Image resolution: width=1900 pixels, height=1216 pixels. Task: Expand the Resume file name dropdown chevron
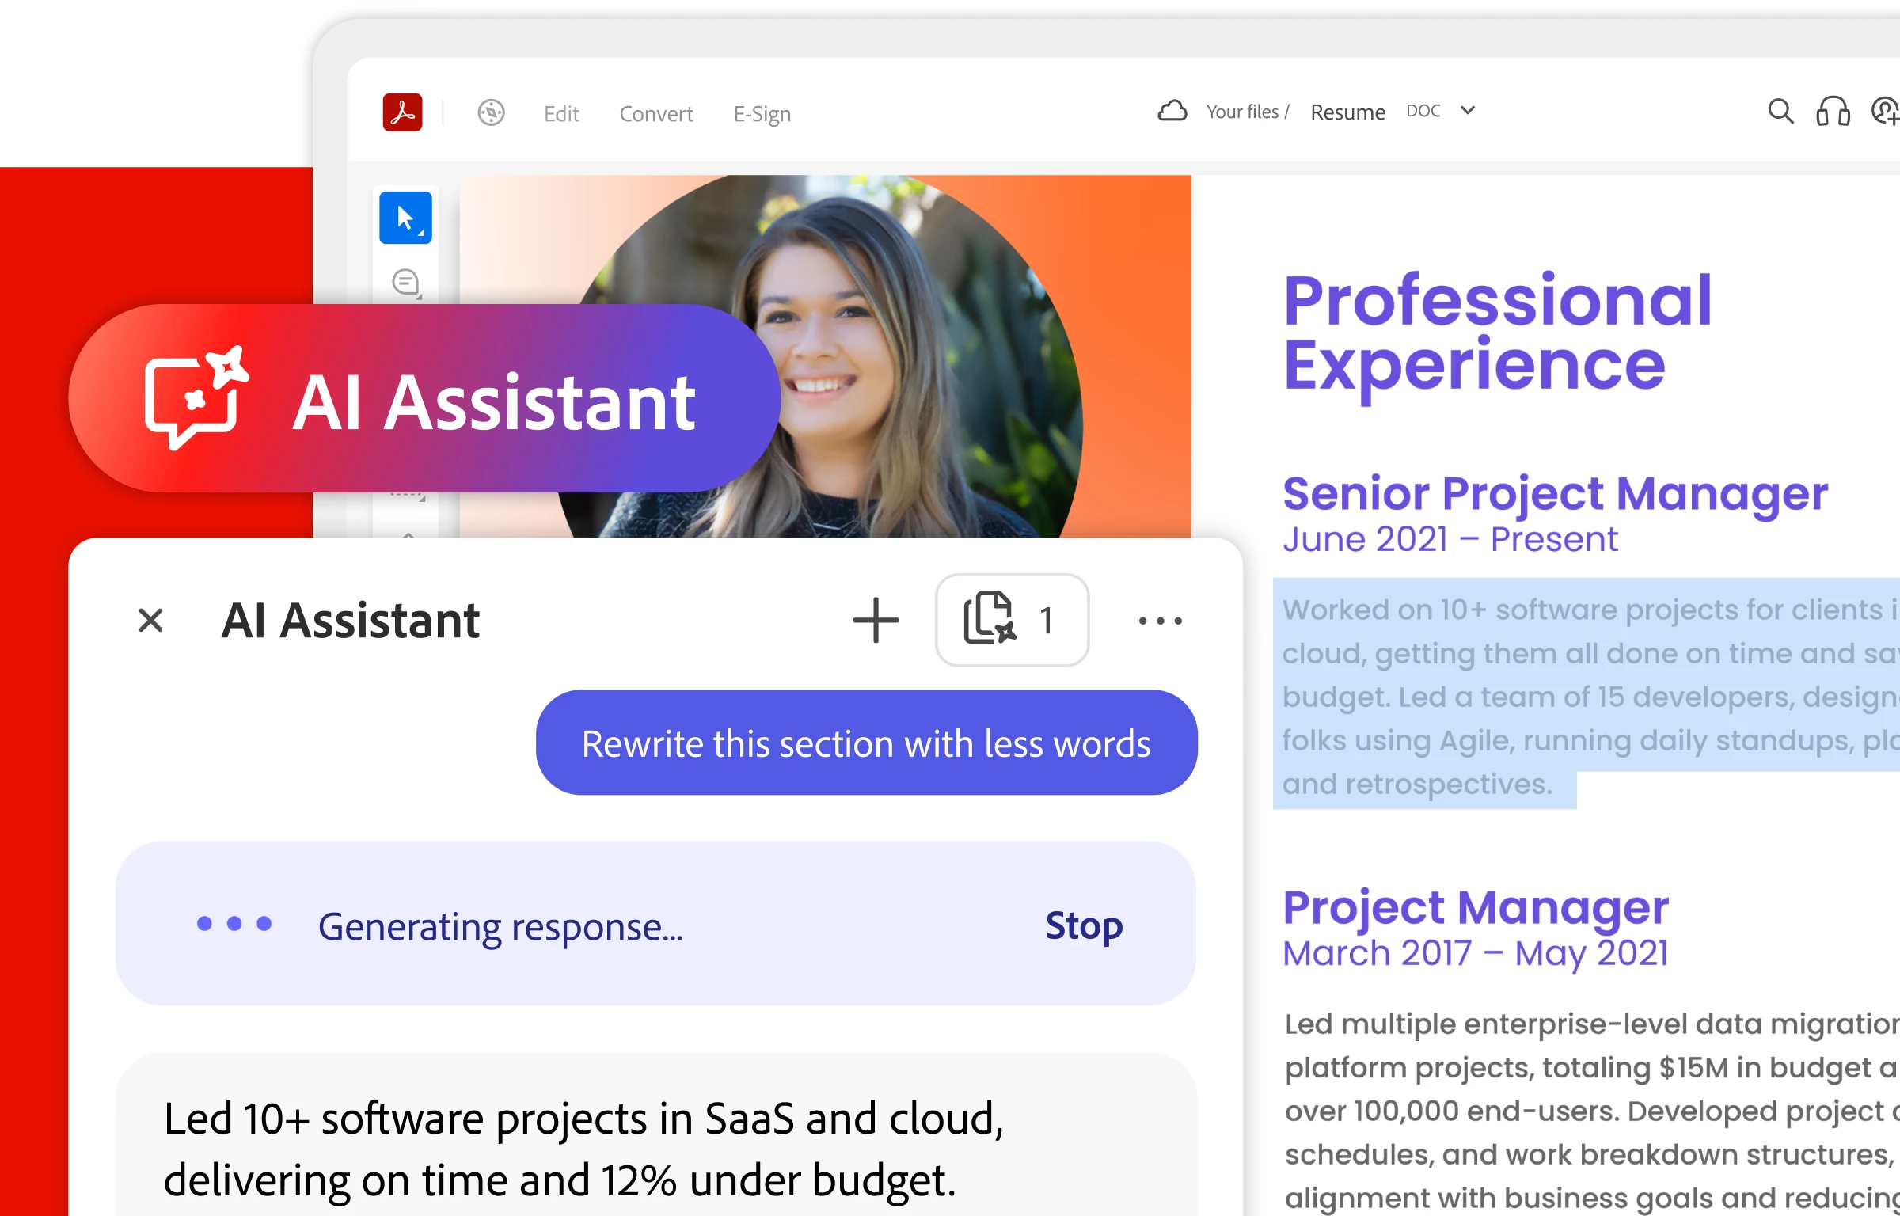[1468, 111]
